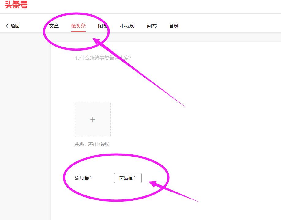This screenshot has width=281, height=220.
Task: Go back via the 返回 arrow
Action: 13,26
